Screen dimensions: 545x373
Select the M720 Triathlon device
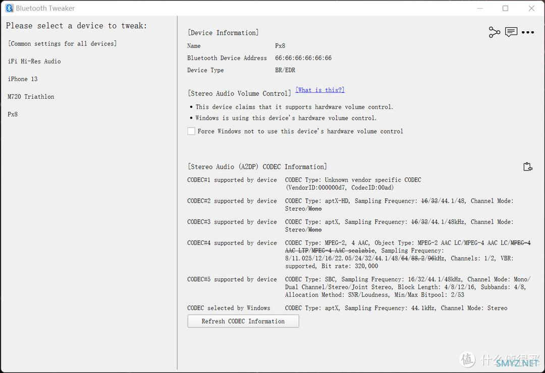tap(31, 97)
